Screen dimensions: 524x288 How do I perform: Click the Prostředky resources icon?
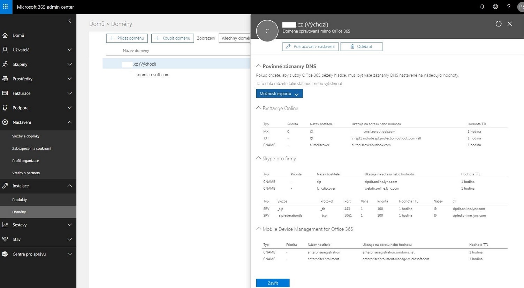[x=5, y=79]
